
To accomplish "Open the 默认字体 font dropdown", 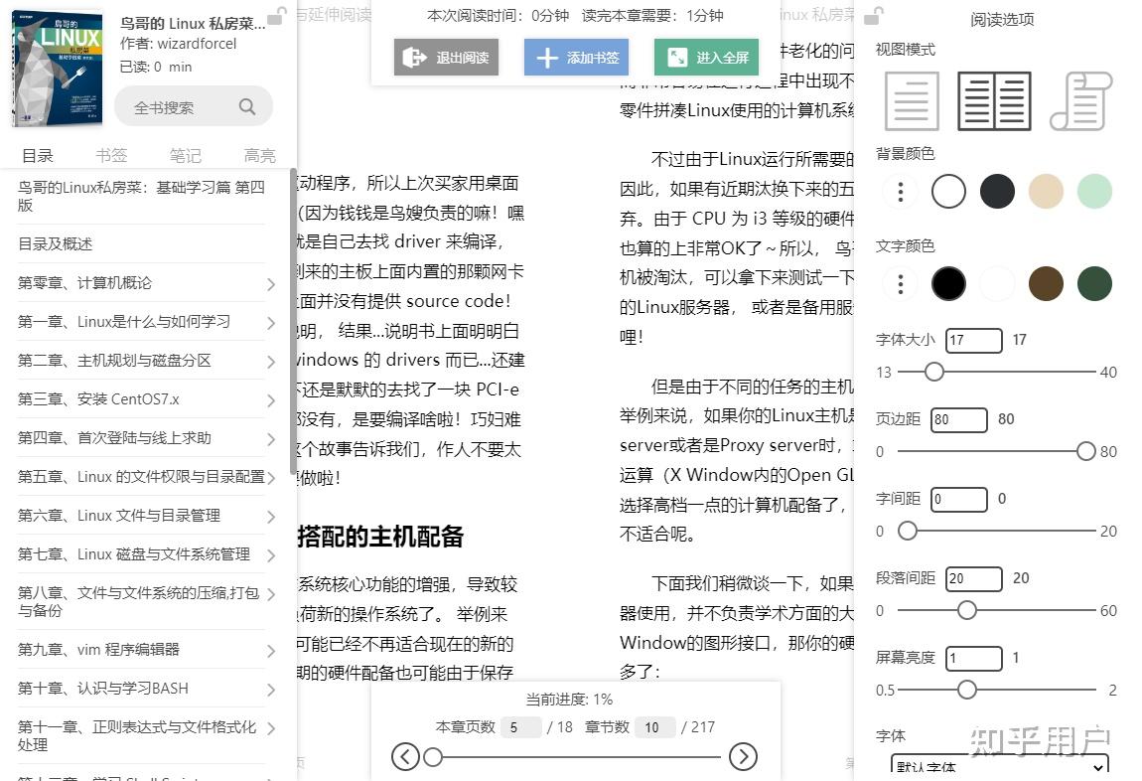I will pyautogui.click(x=999, y=766).
